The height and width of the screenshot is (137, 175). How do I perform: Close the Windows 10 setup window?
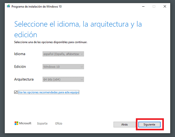(165, 6)
